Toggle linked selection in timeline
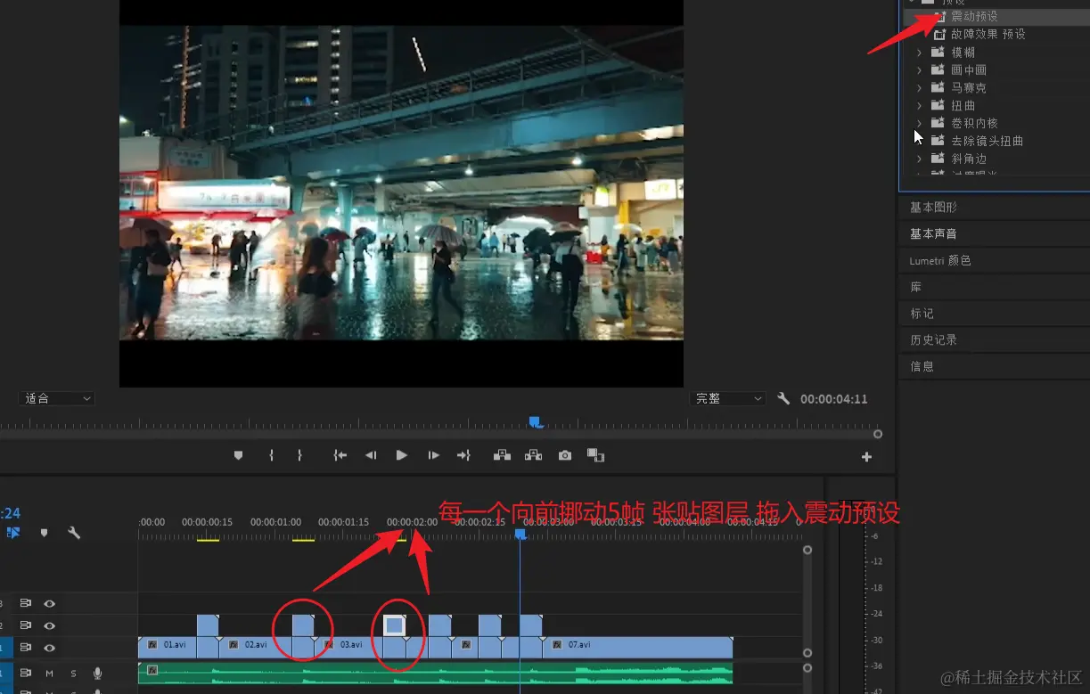The height and width of the screenshot is (694, 1090). coord(13,533)
